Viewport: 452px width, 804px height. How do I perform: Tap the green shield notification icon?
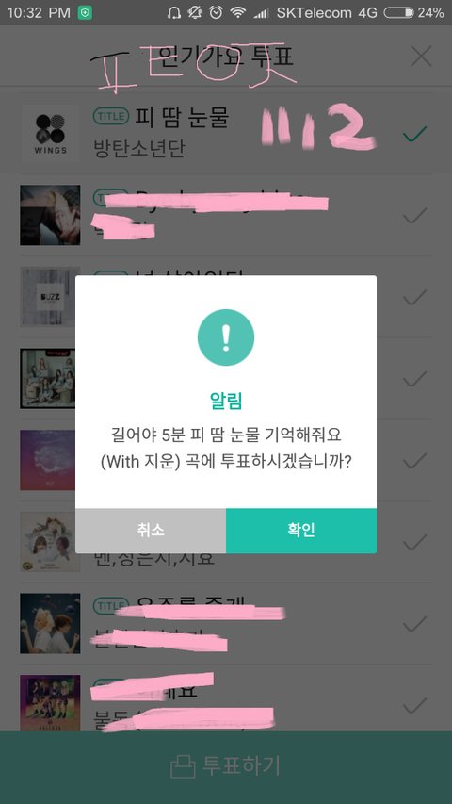[x=85, y=13]
